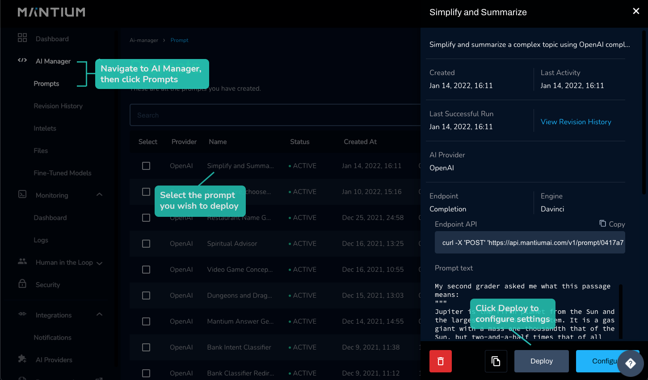The width and height of the screenshot is (648, 380).
Task: Open the Bank Classifier Redir... prompt
Action: pyautogui.click(x=240, y=373)
